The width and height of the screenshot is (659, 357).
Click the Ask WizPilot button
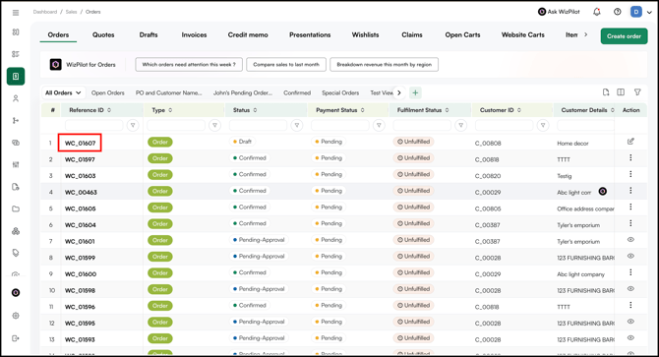[x=559, y=12]
